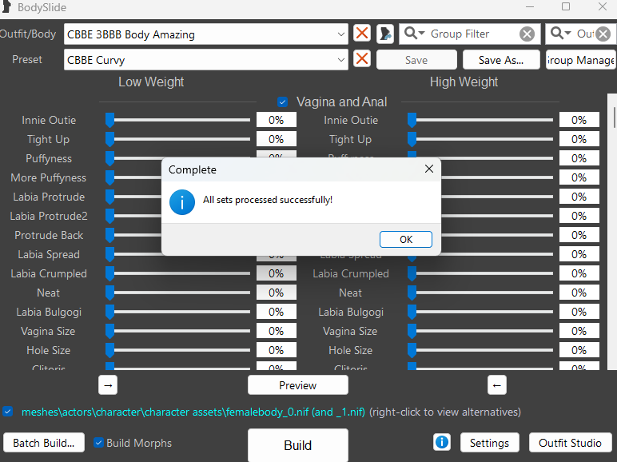Toggle the femalebody output path checkbox
This screenshot has height=462, width=617.
point(8,412)
